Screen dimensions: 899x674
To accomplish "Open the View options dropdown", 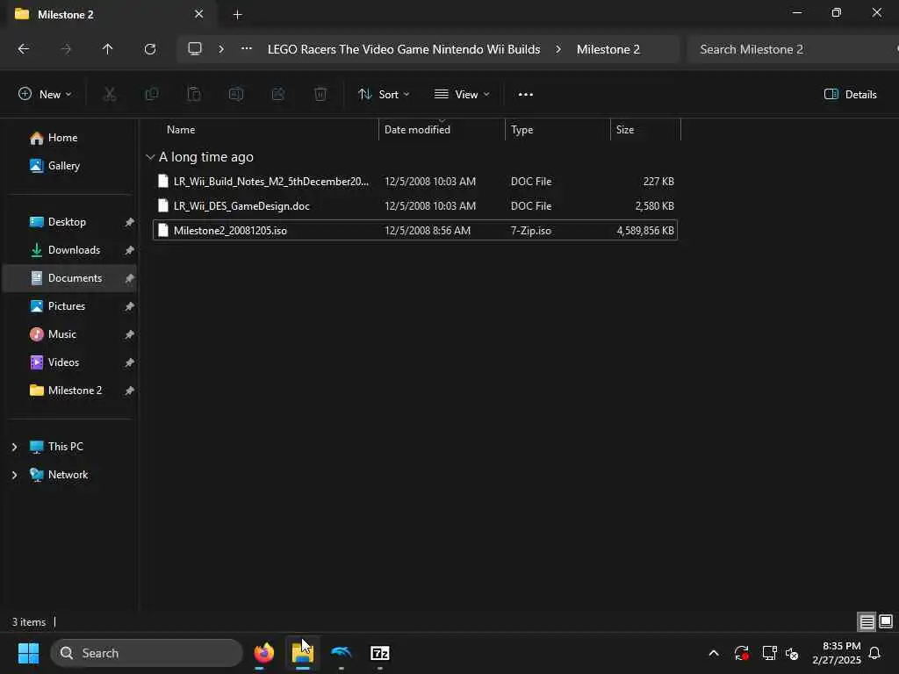I will 462,95.
